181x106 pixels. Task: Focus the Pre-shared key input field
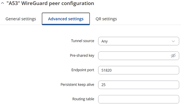pyautogui.click(x=134, y=56)
